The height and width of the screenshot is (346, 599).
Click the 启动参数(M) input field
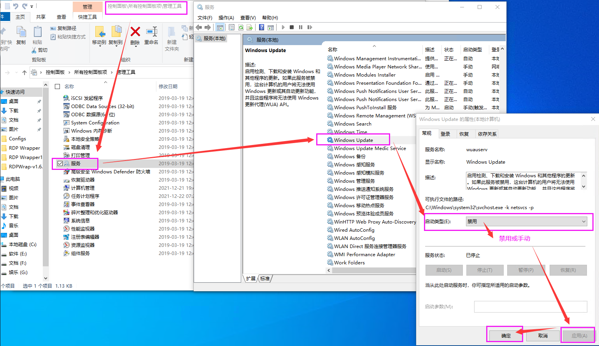(530, 307)
